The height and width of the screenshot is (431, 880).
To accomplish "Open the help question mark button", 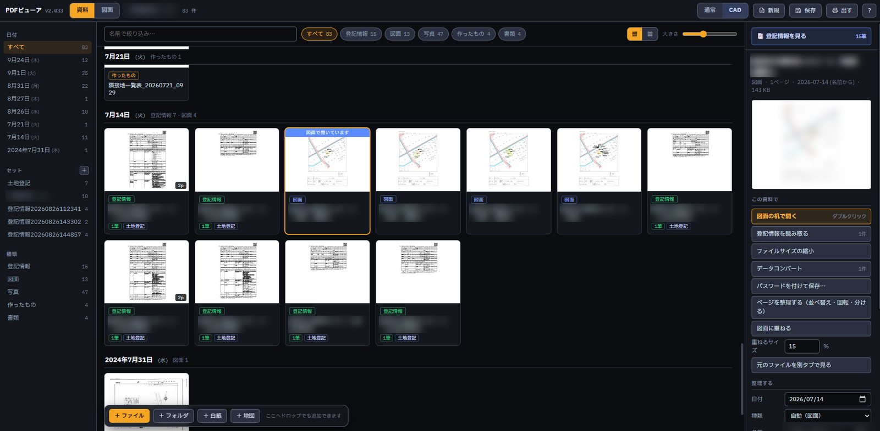I will (869, 10).
